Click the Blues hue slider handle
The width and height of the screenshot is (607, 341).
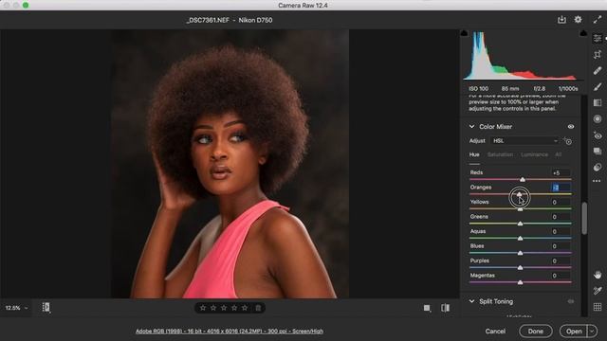[521, 253]
